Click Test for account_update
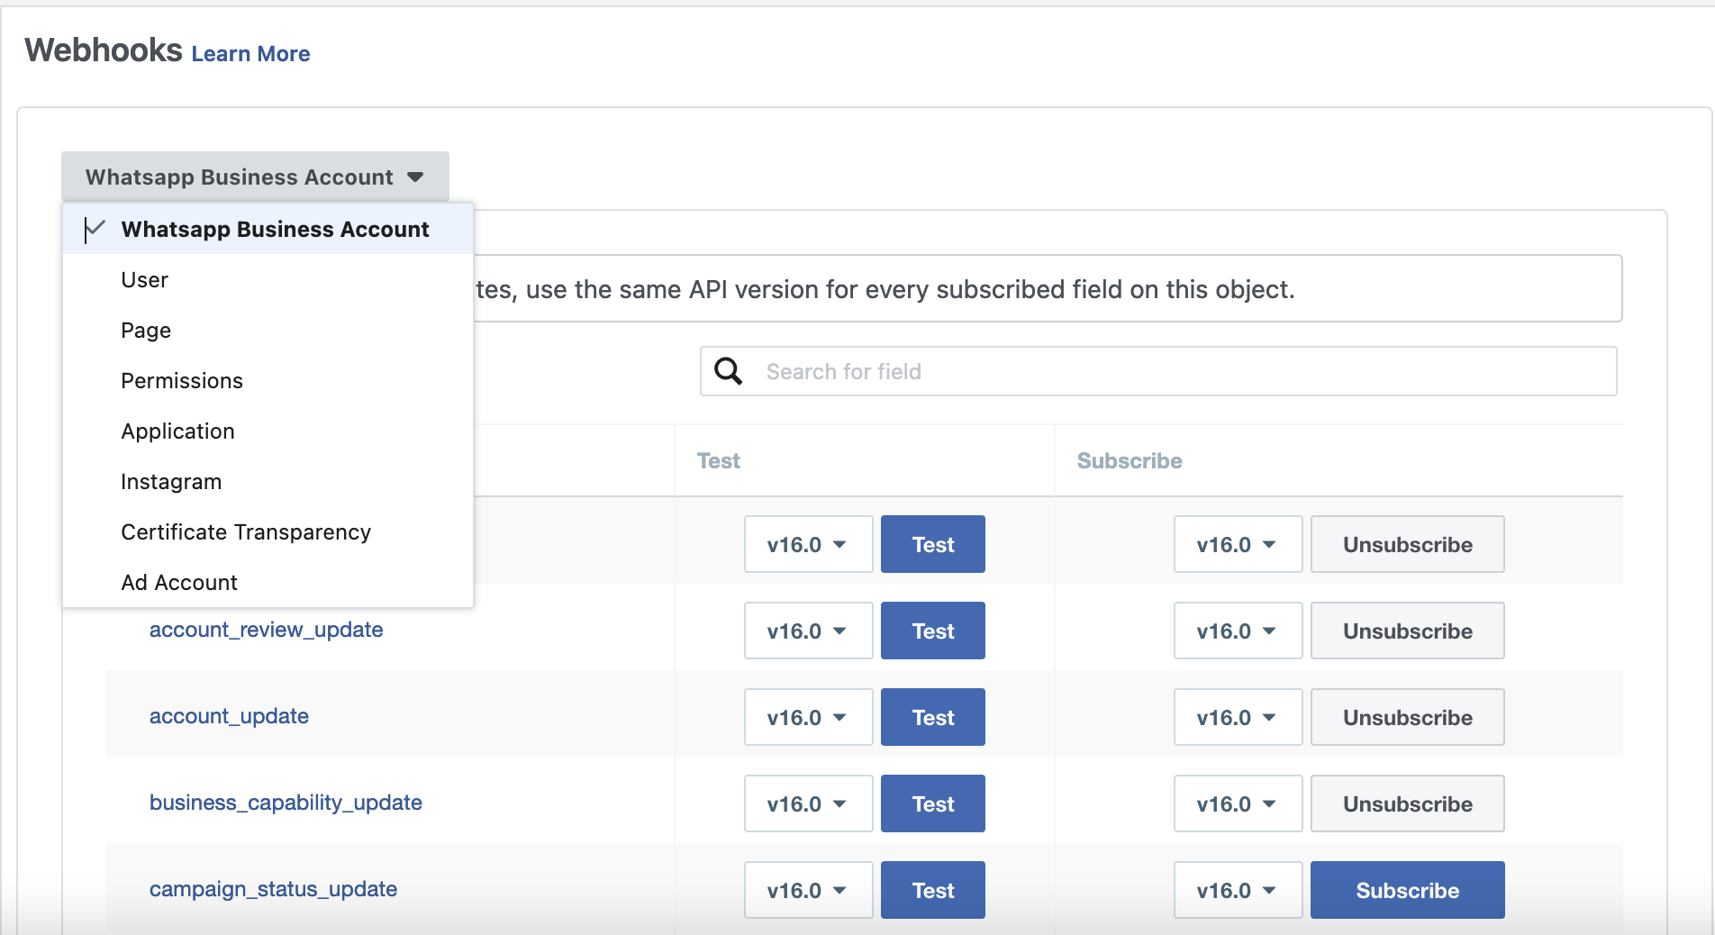 933,717
